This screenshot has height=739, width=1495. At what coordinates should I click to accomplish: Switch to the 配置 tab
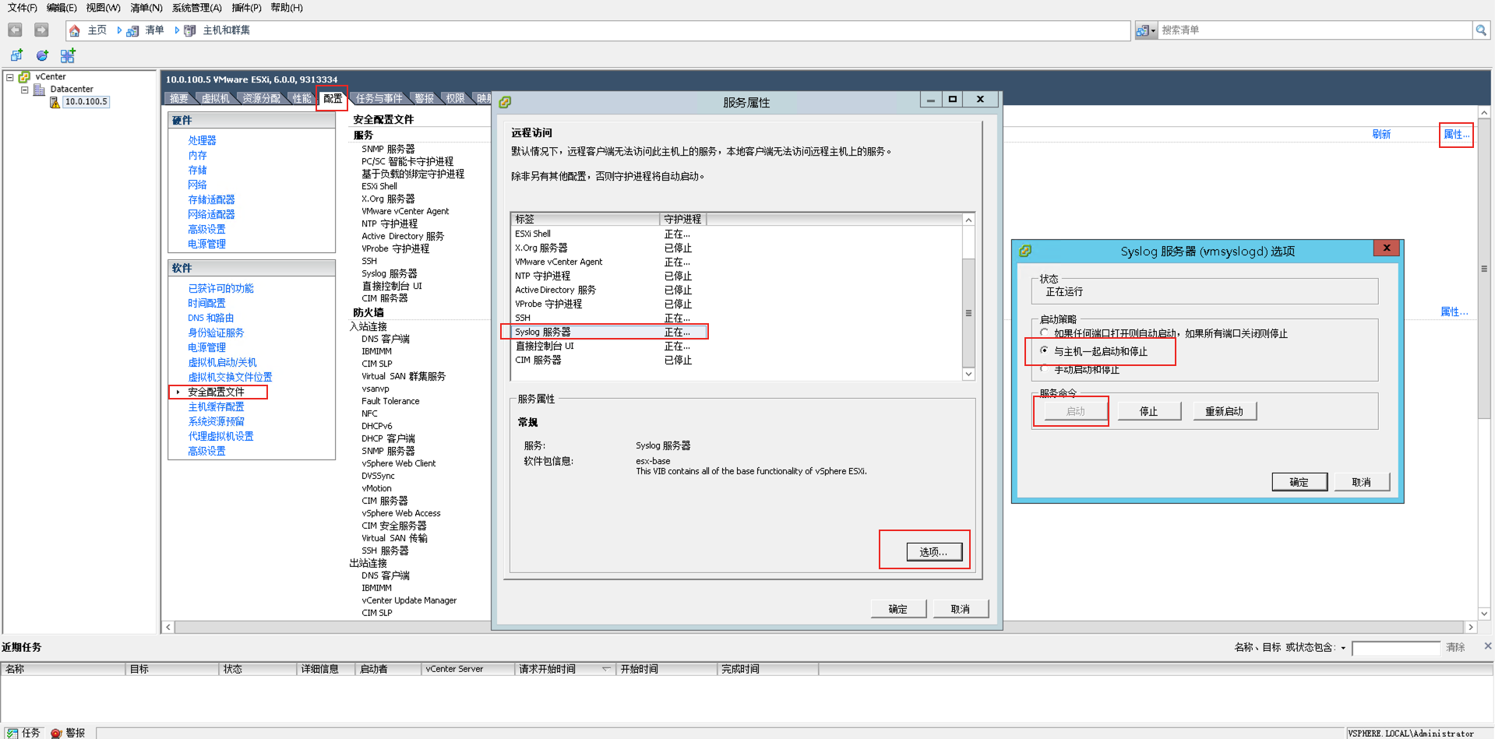[x=333, y=98]
